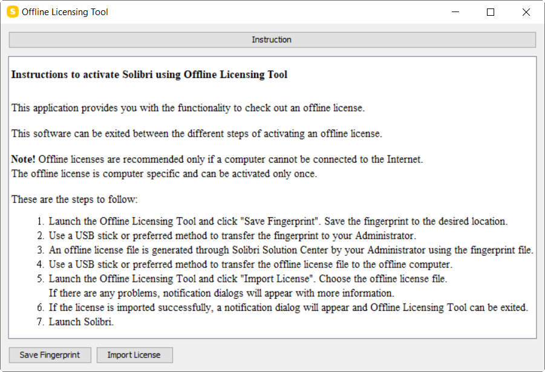Click the heading "Instructions to activate Solibri using Offline Licensing Tool"
The height and width of the screenshot is (372, 545).
(x=149, y=75)
